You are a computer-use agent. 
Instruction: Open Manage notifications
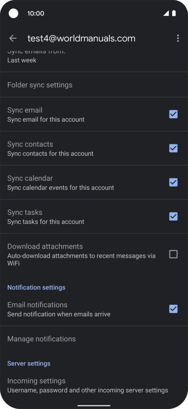tap(94, 339)
